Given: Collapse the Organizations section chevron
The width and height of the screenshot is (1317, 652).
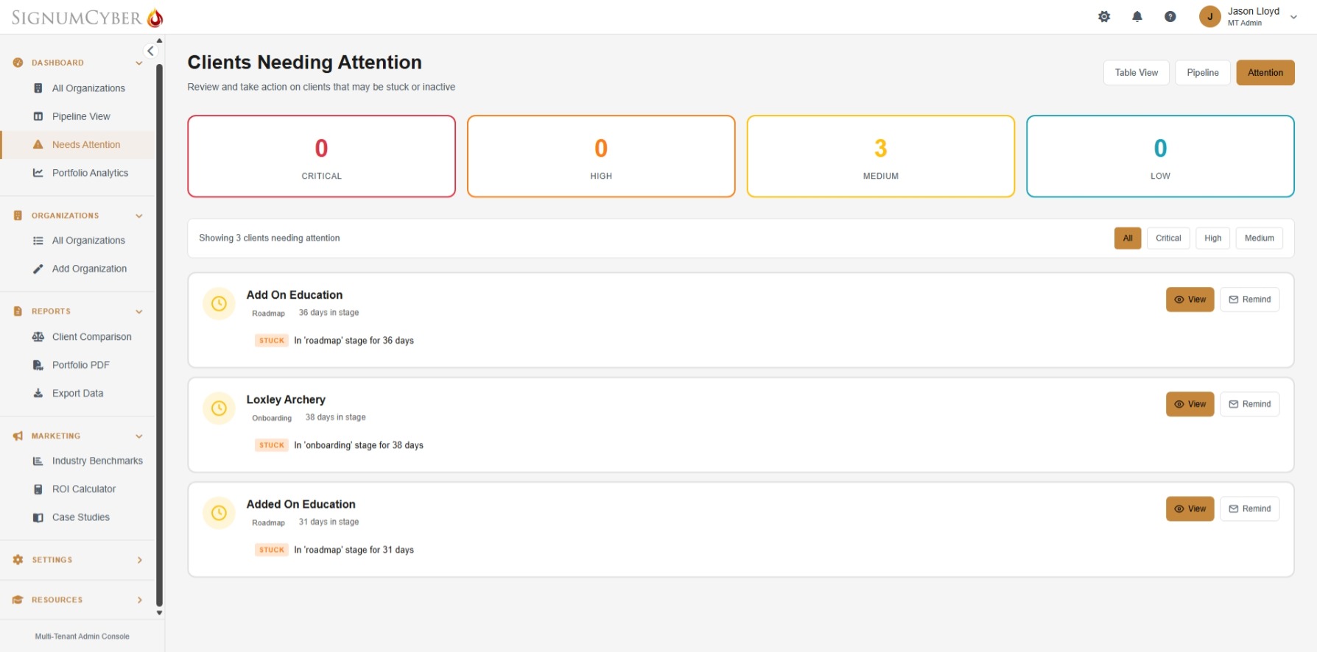Looking at the screenshot, I should click(139, 216).
